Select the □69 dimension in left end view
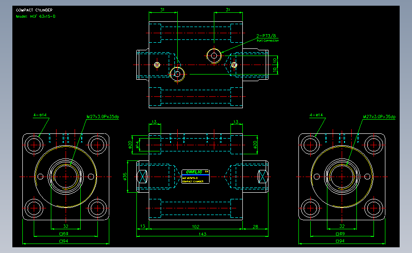This screenshot has height=253, width=412. 64,234
